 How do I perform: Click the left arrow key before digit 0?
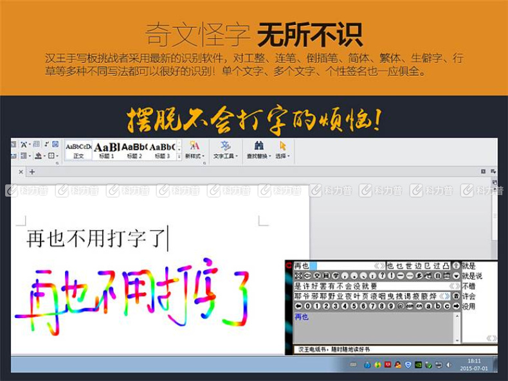(x=298, y=306)
